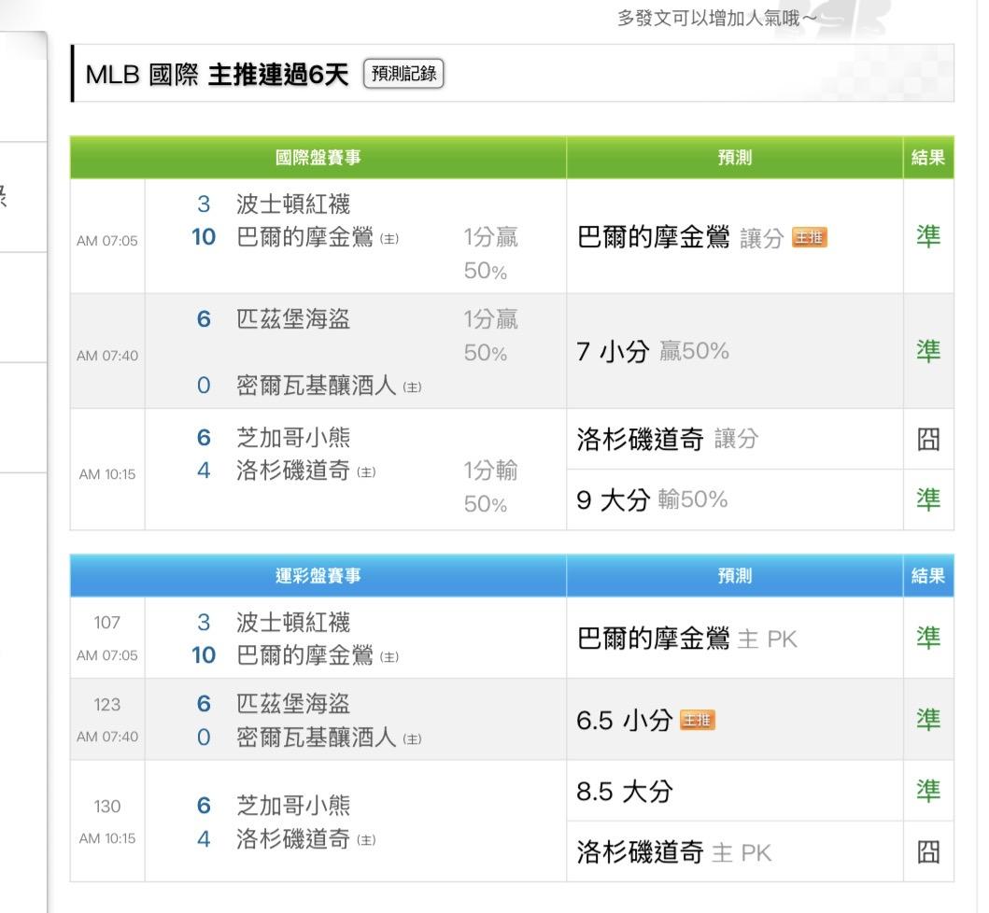Click game number 130
The image size is (989, 913).
pos(106,807)
